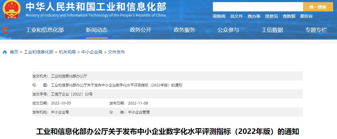
Task: Select the 政务公开 navigation tab
Action: point(141,30)
